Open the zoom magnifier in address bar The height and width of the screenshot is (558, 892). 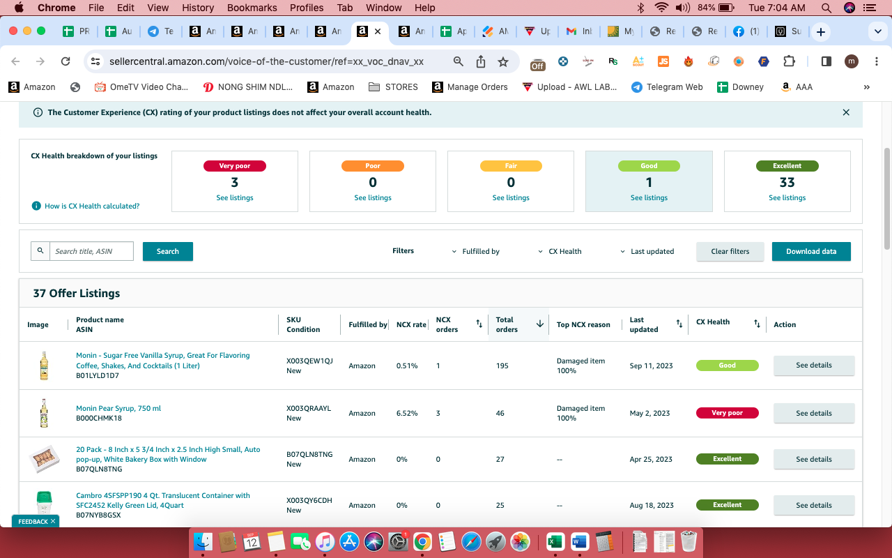click(459, 61)
